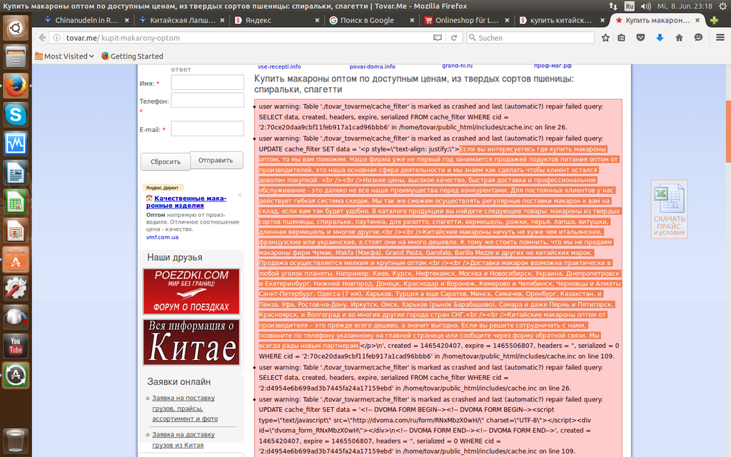
Task: Open the Files manager in launcher
Action: coord(16,57)
